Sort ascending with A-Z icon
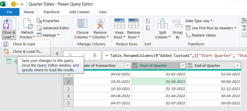Image resolution: width=247 pixels, height=111 pixels. pos(148,21)
